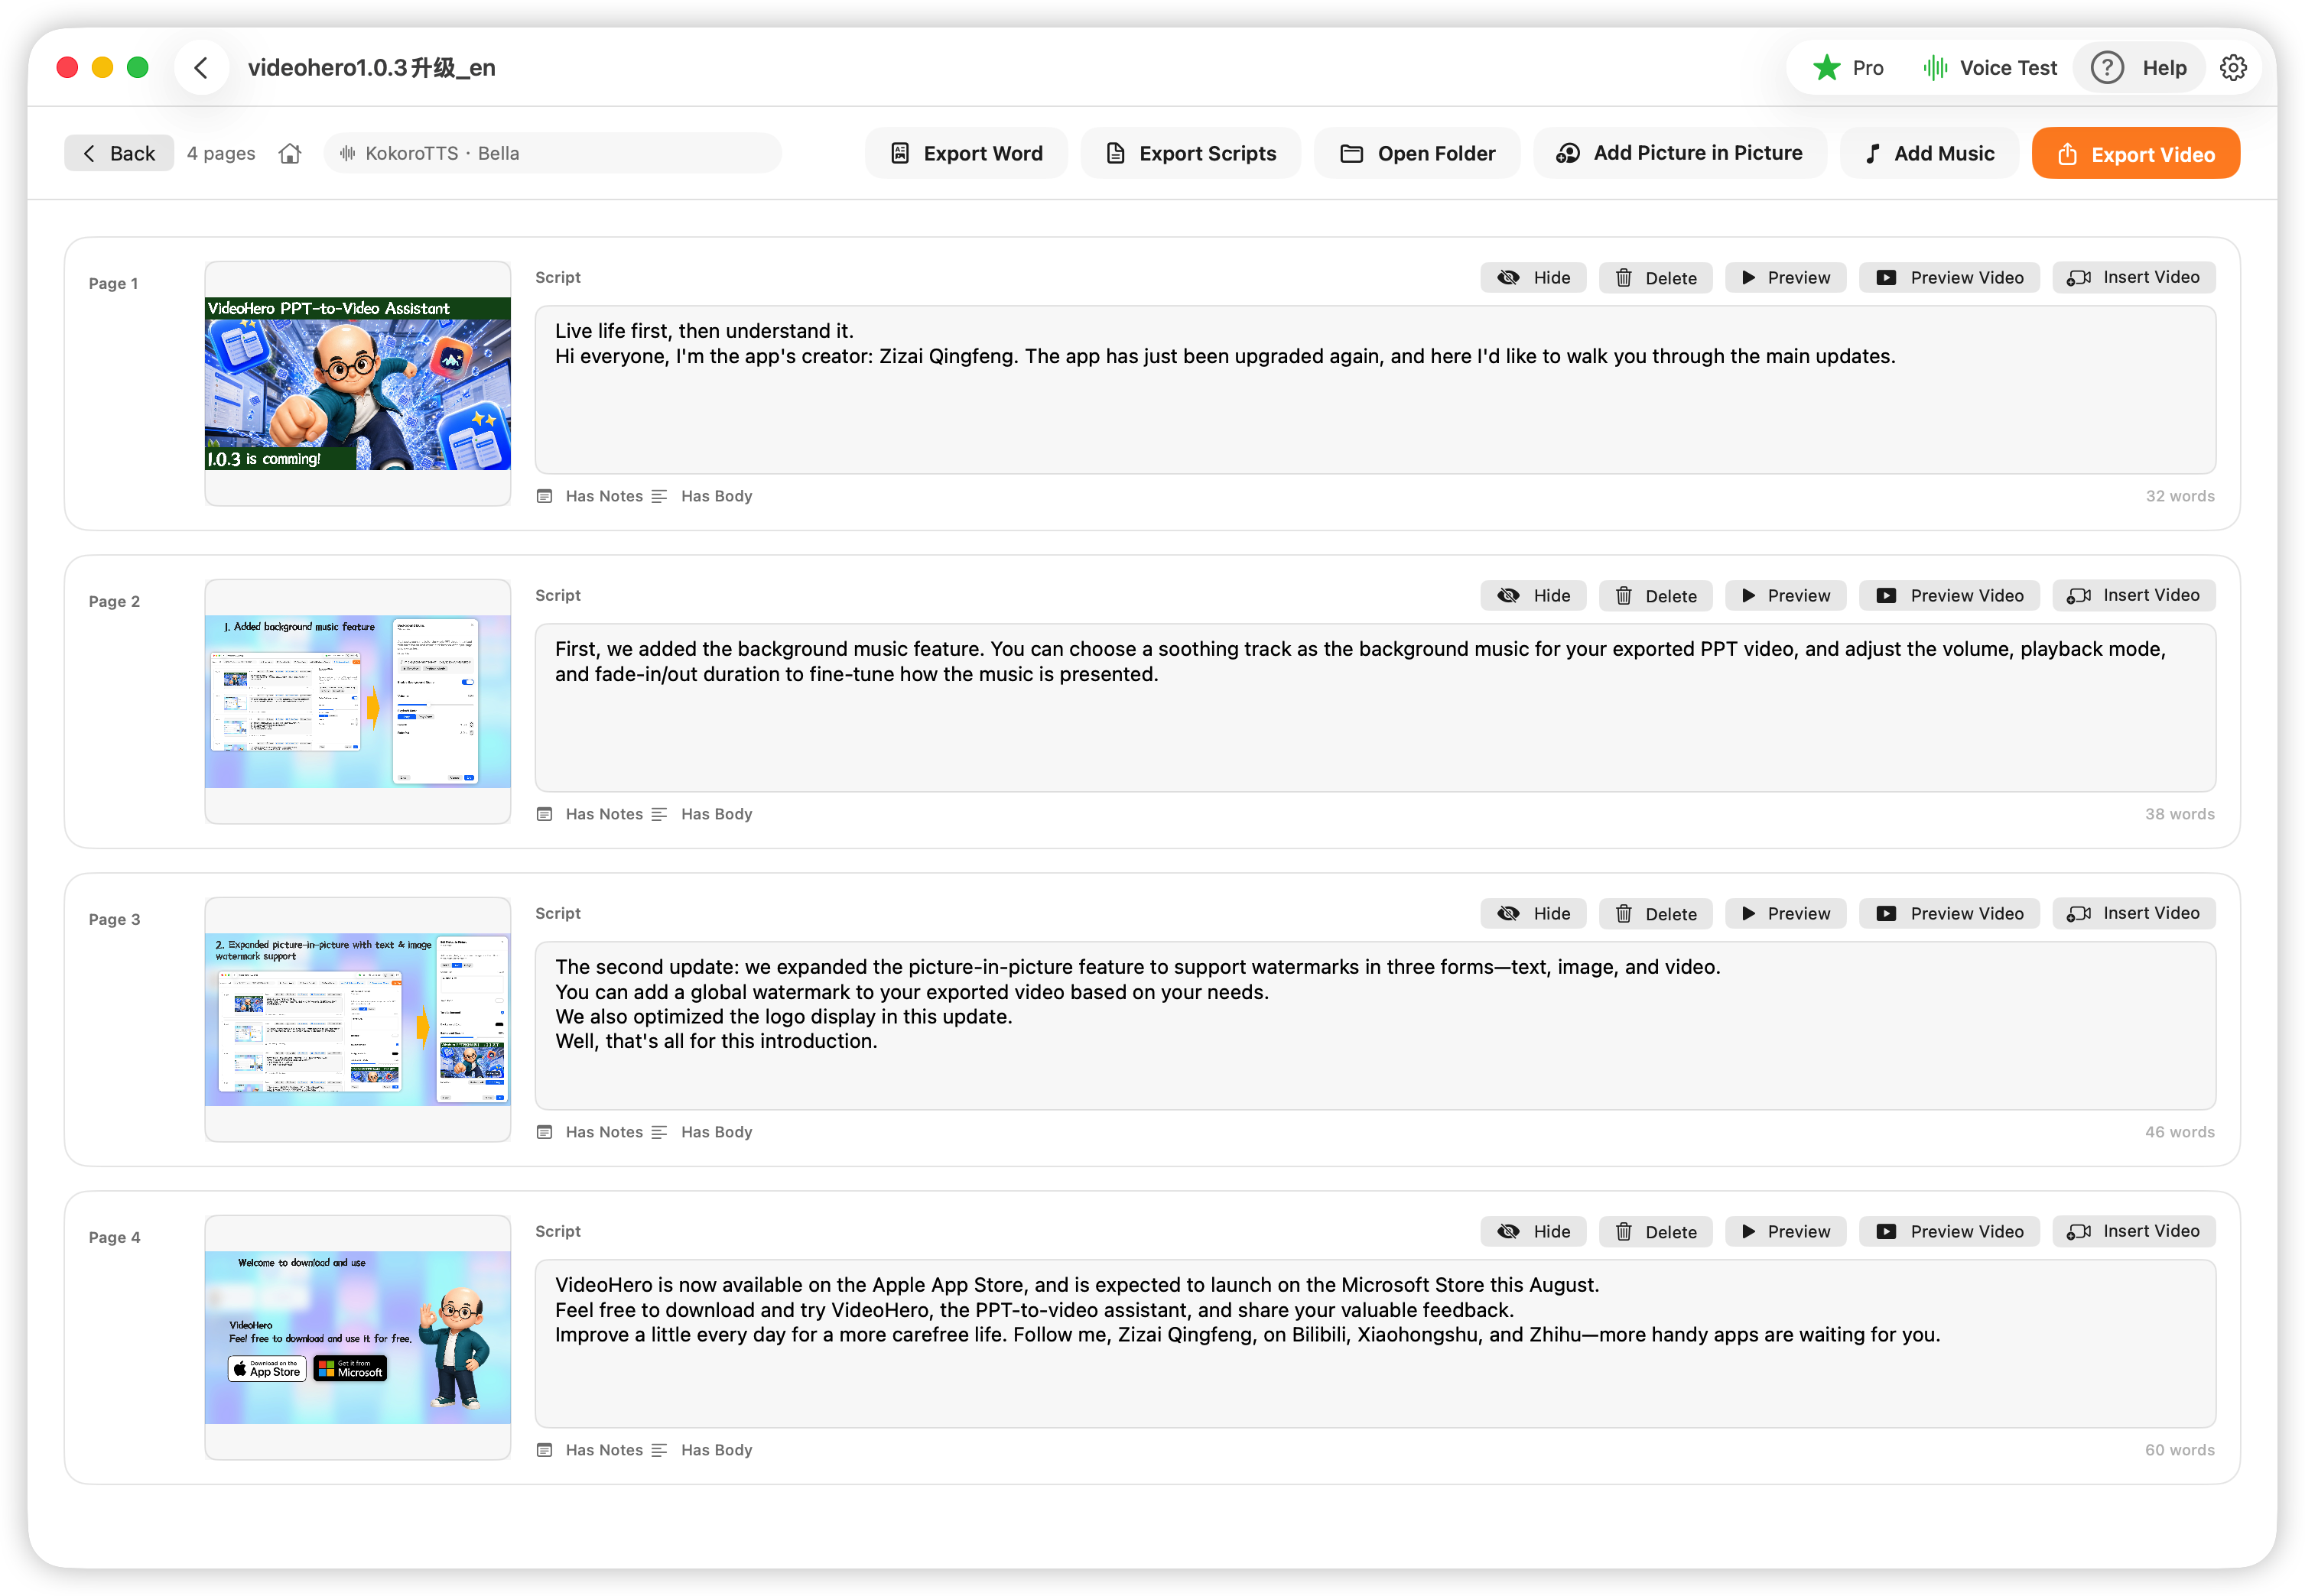Screen dimensions: 2305x1596
Task: Click into Page 2 script text field
Action: (x=1374, y=708)
